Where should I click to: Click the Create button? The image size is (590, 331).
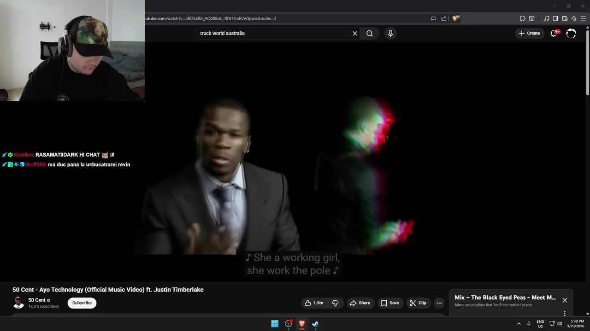pyautogui.click(x=529, y=33)
